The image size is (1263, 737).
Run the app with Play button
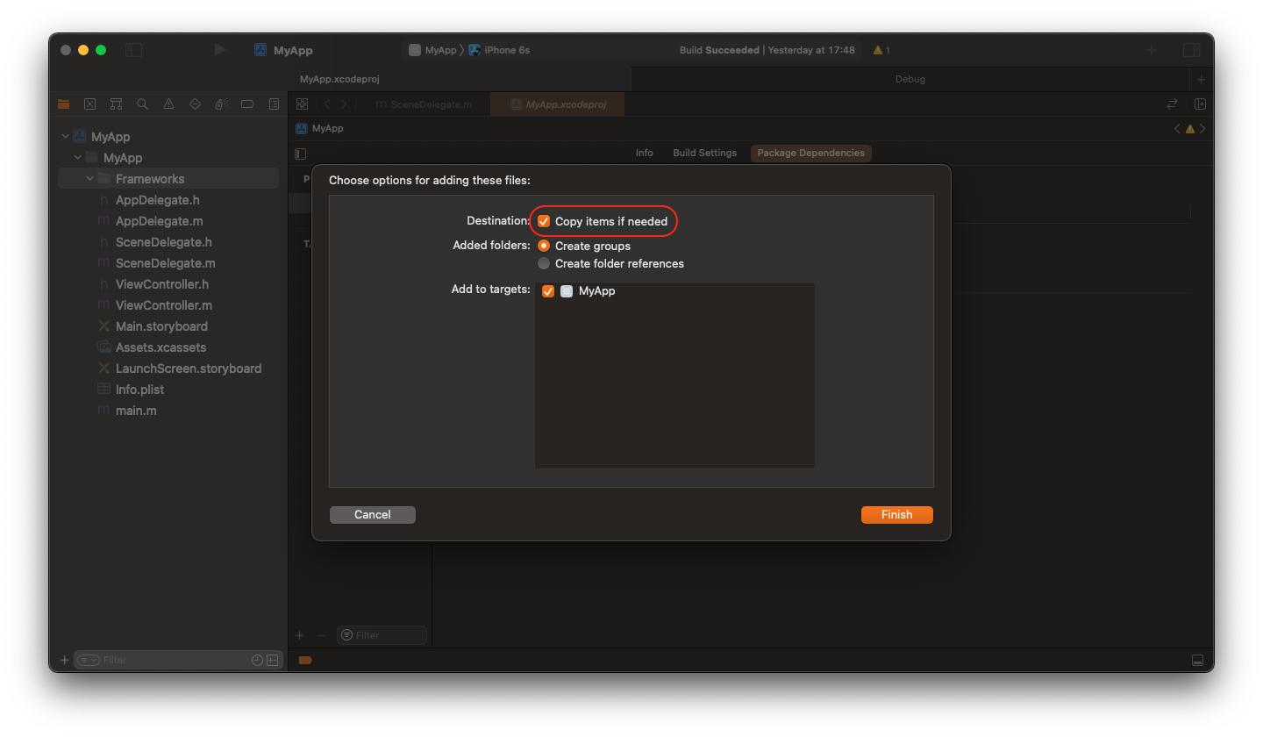[220, 50]
